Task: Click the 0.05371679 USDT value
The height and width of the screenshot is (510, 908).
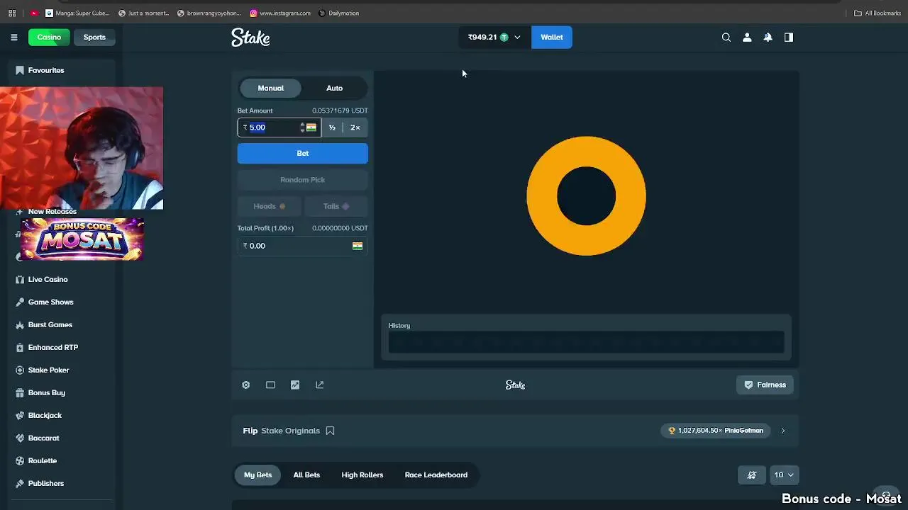Action: tap(340, 110)
